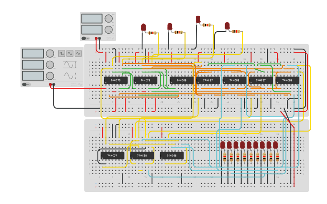The height and width of the screenshot is (204, 327).
Task: Select leftmost red LED above upper breadboard
Action: click(x=143, y=27)
